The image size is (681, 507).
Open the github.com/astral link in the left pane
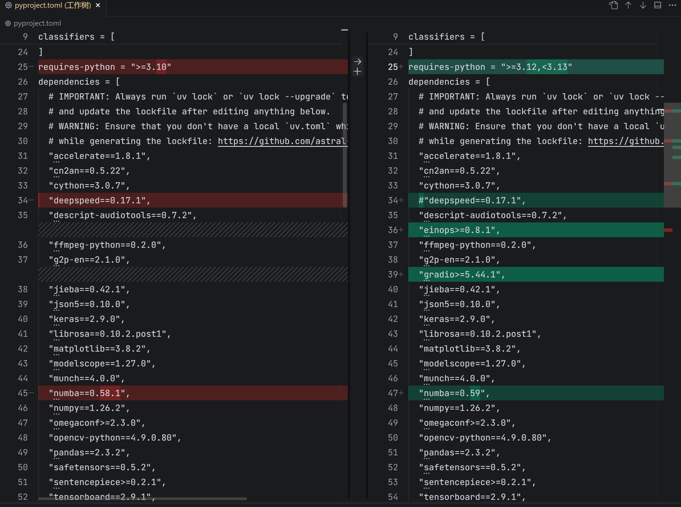tap(283, 141)
